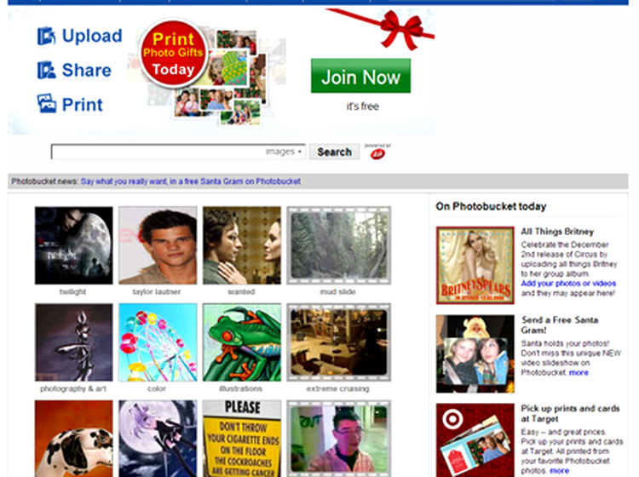
Task: Click the All Things Britney heading
Action: 557,232
